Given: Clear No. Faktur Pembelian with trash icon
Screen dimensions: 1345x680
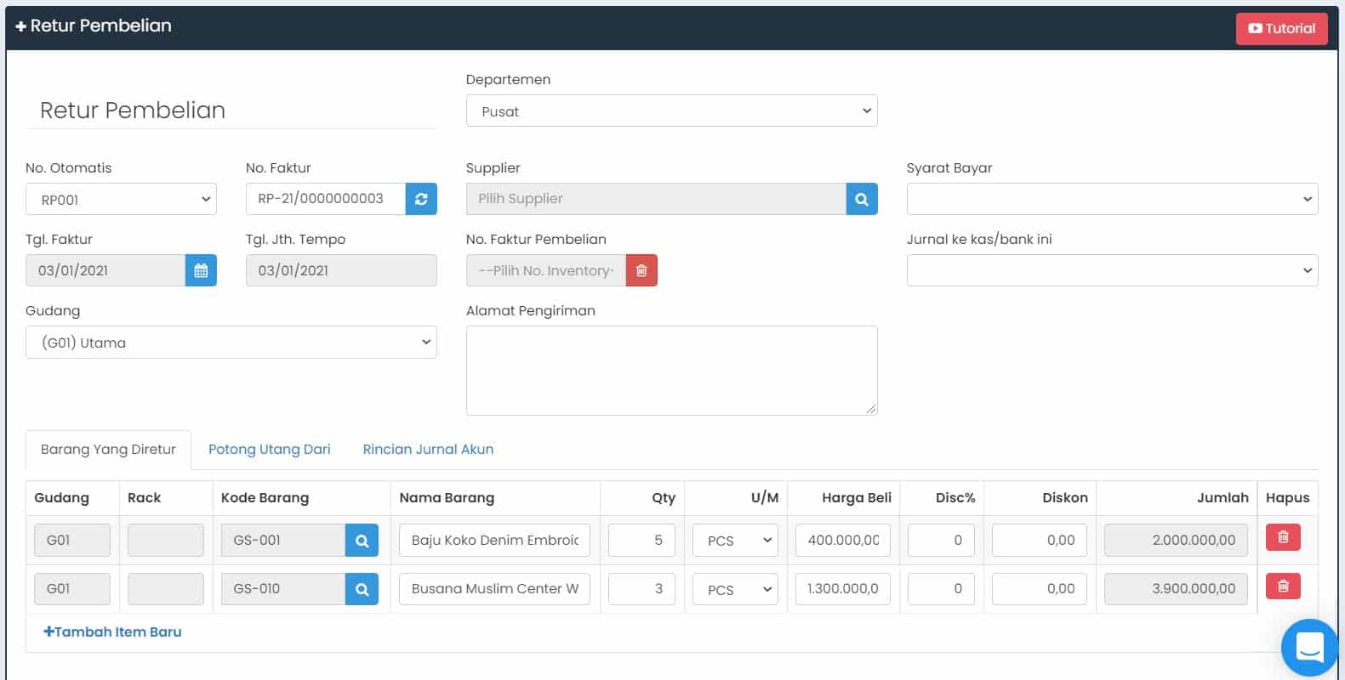Looking at the screenshot, I should [x=641, y=270].
